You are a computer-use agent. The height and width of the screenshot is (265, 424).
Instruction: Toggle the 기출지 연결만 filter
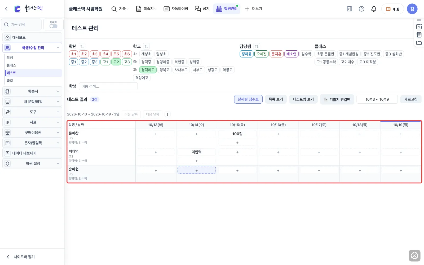click(337, 99)
